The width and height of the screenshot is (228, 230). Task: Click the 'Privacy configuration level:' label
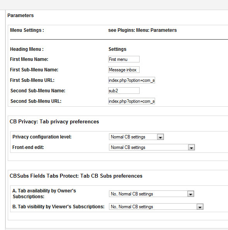[x=42, y=137]
